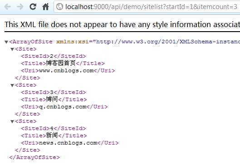
Task: Click the closing ArrayOfSite tag
Action: tap(34, 157)
